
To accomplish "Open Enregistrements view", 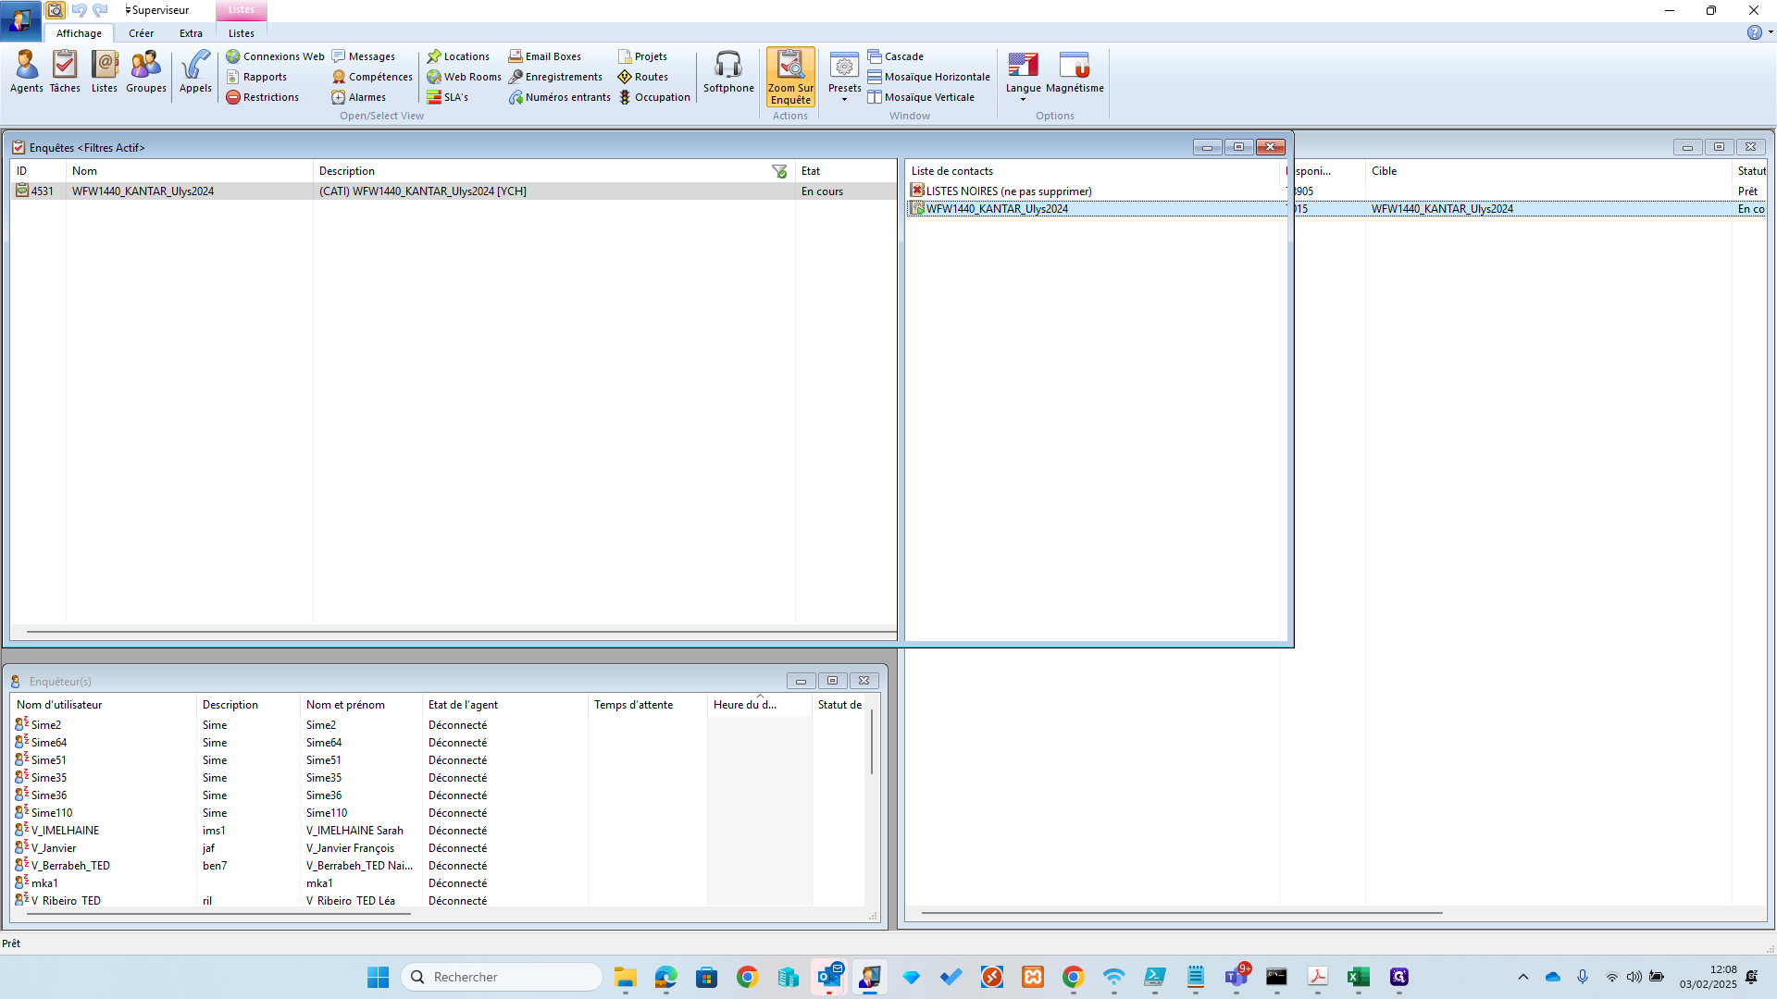I will [x=555, y=77].
